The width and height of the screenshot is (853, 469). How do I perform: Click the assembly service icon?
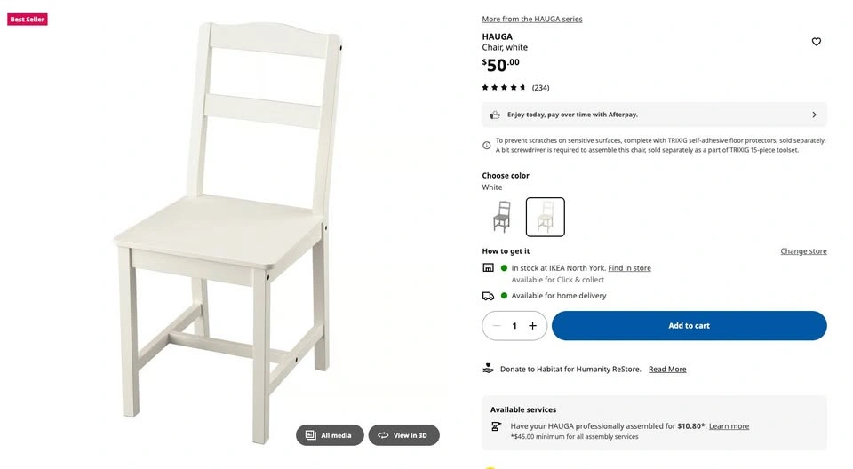[x=496, y=426]
